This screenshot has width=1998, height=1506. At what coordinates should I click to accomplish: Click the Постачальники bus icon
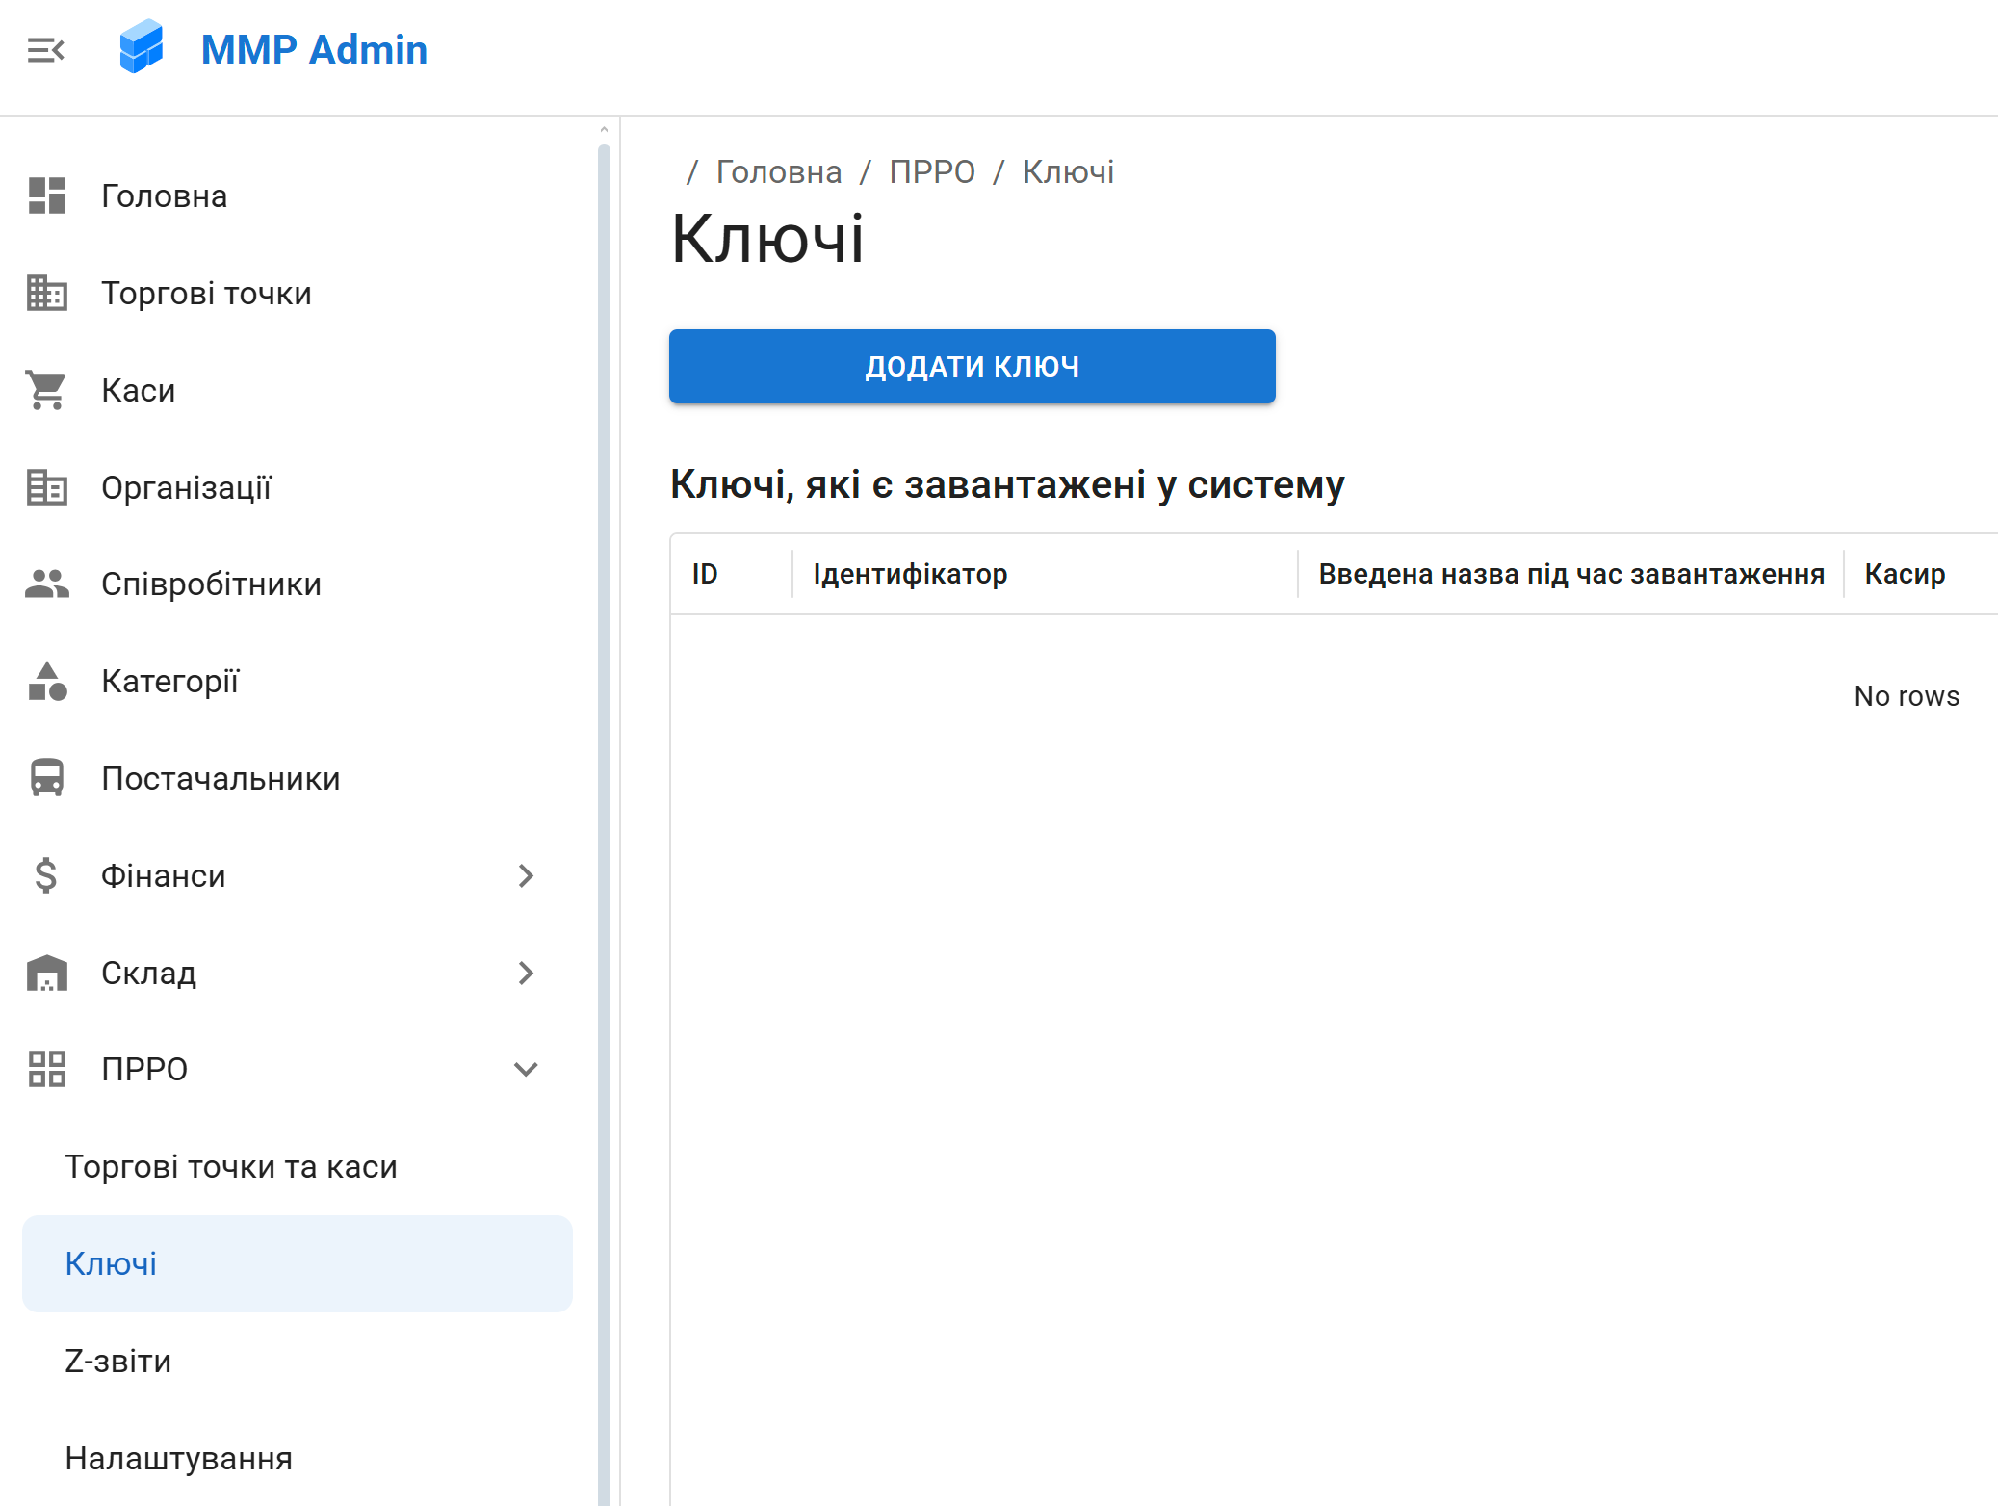coord(46,778)
